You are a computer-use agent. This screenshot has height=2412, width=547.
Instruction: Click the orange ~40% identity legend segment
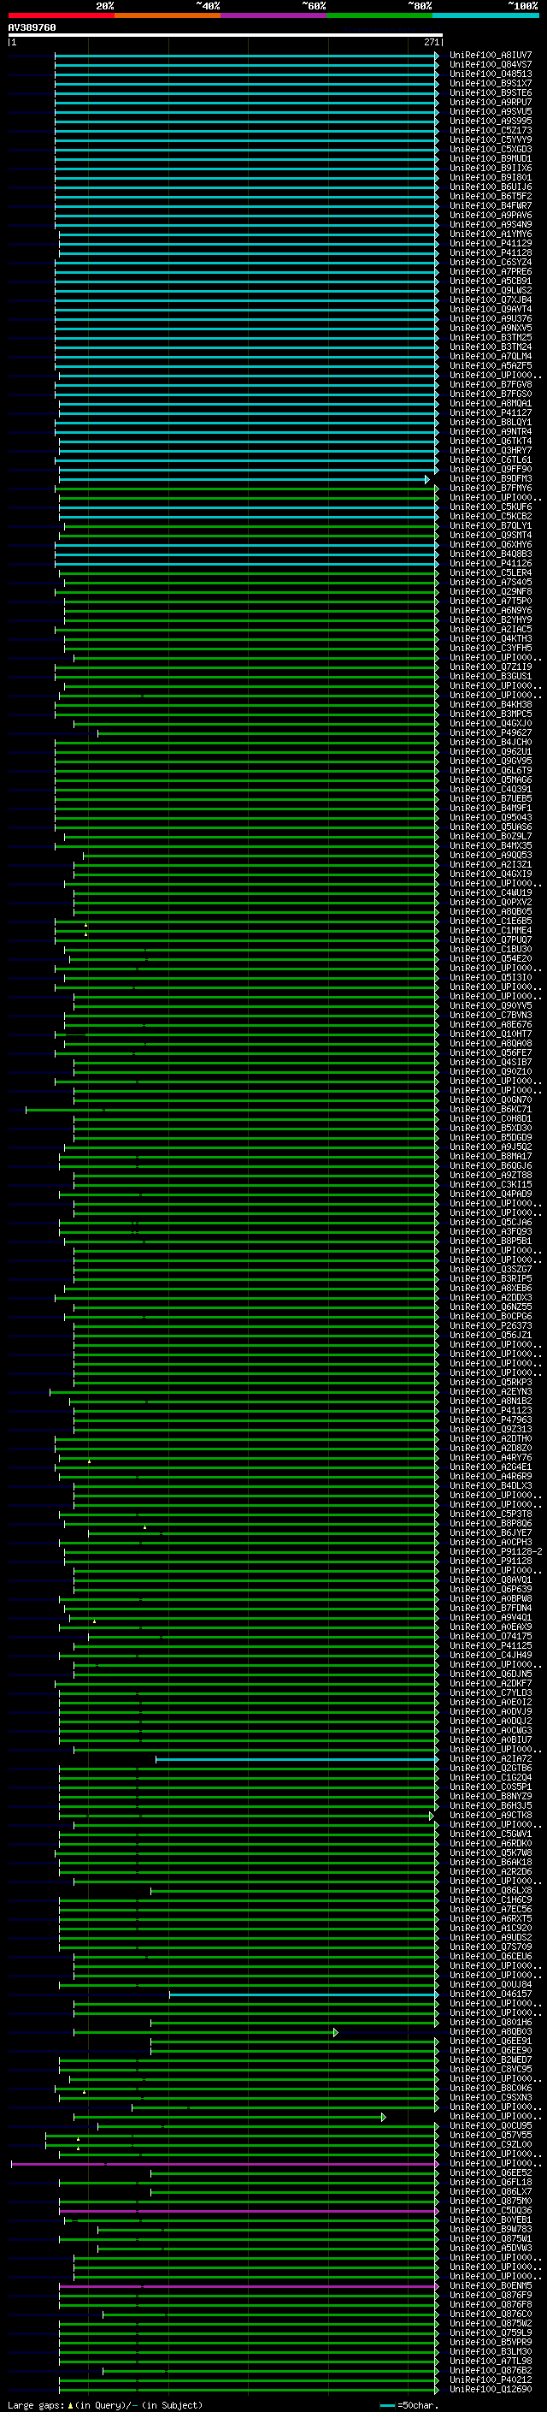[x=168, y=15]
